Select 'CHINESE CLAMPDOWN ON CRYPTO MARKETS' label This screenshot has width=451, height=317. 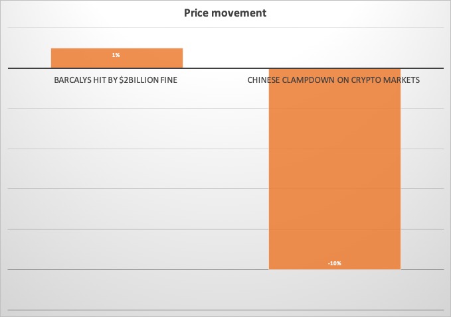tap(333, 80)
